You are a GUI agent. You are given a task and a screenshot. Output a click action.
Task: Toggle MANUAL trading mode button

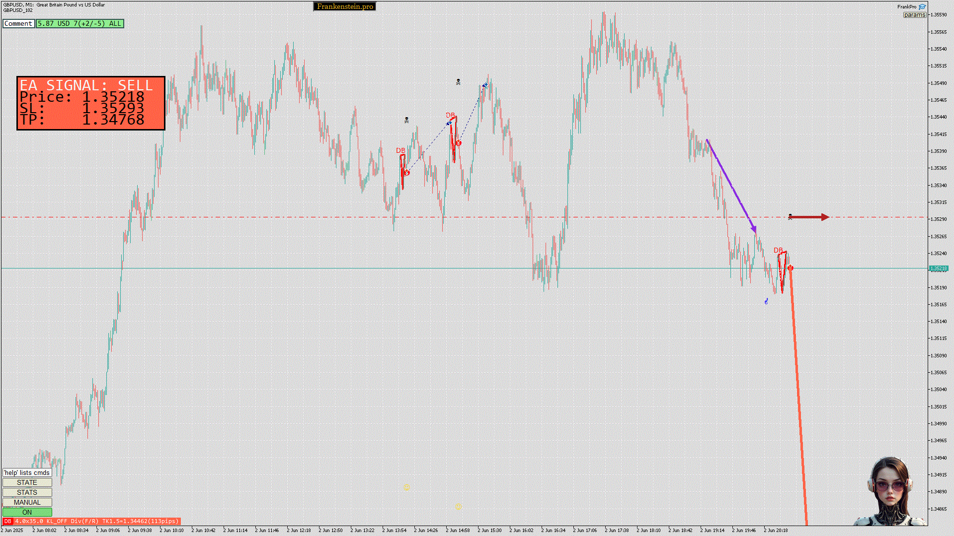click(x=27, y=502)
